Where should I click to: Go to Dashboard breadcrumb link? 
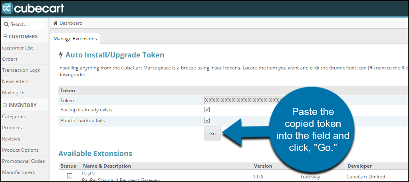[x=71, y=23]
